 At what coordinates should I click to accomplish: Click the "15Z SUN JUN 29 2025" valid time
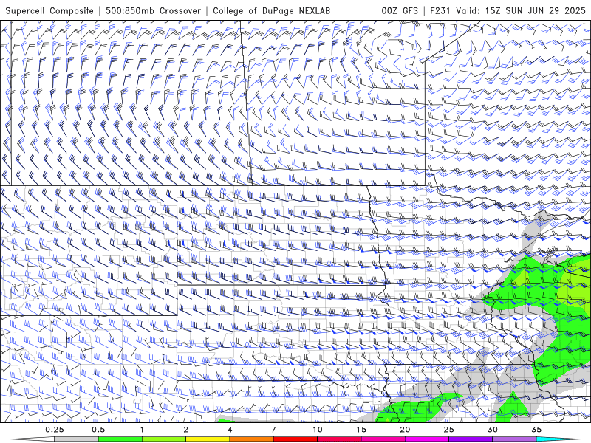point(535,10)
